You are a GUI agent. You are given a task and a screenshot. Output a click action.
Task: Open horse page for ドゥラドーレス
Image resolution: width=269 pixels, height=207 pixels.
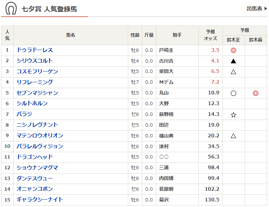(x=35, y=50)
